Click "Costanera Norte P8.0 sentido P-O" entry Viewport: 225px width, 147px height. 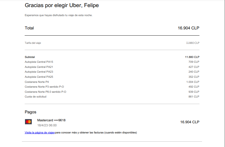pos(45,92)
